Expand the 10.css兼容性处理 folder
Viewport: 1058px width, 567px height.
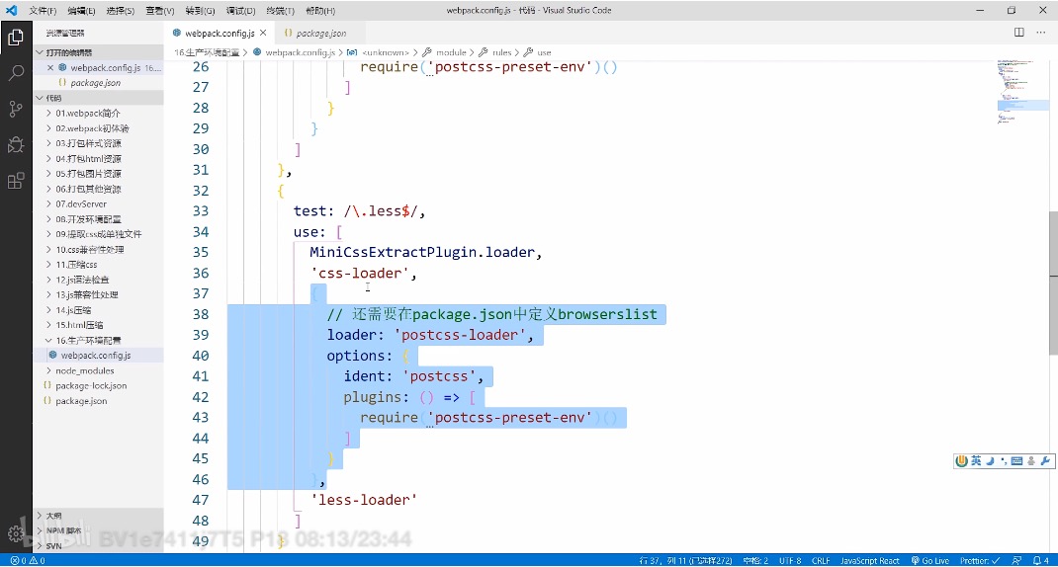99,250
